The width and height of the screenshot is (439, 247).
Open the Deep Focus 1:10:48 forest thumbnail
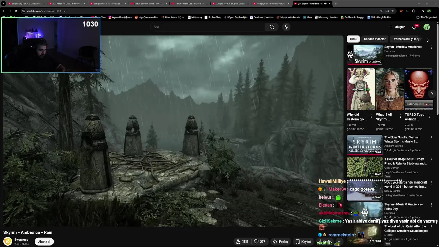click(x=365, y=167)
